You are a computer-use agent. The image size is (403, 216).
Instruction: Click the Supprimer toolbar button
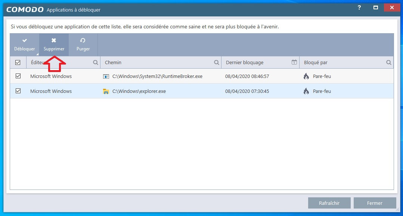[x=54, y=45]
